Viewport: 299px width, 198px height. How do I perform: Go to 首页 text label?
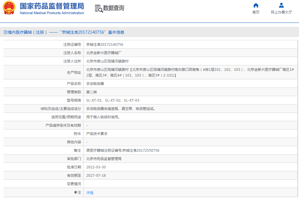tap(256, 12)
